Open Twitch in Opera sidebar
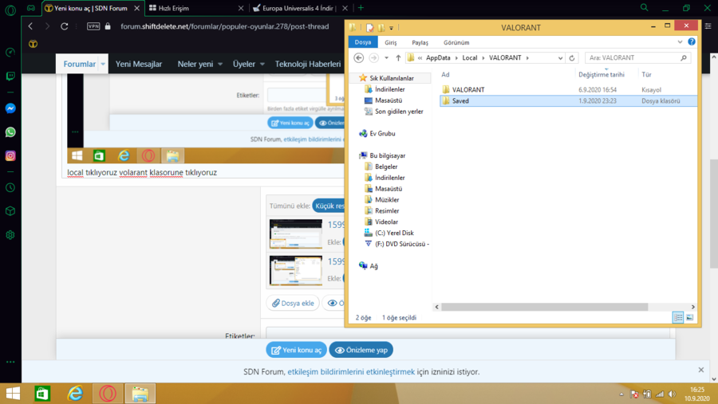This screenshot has width=718, height=404. [x=10, y=76]
